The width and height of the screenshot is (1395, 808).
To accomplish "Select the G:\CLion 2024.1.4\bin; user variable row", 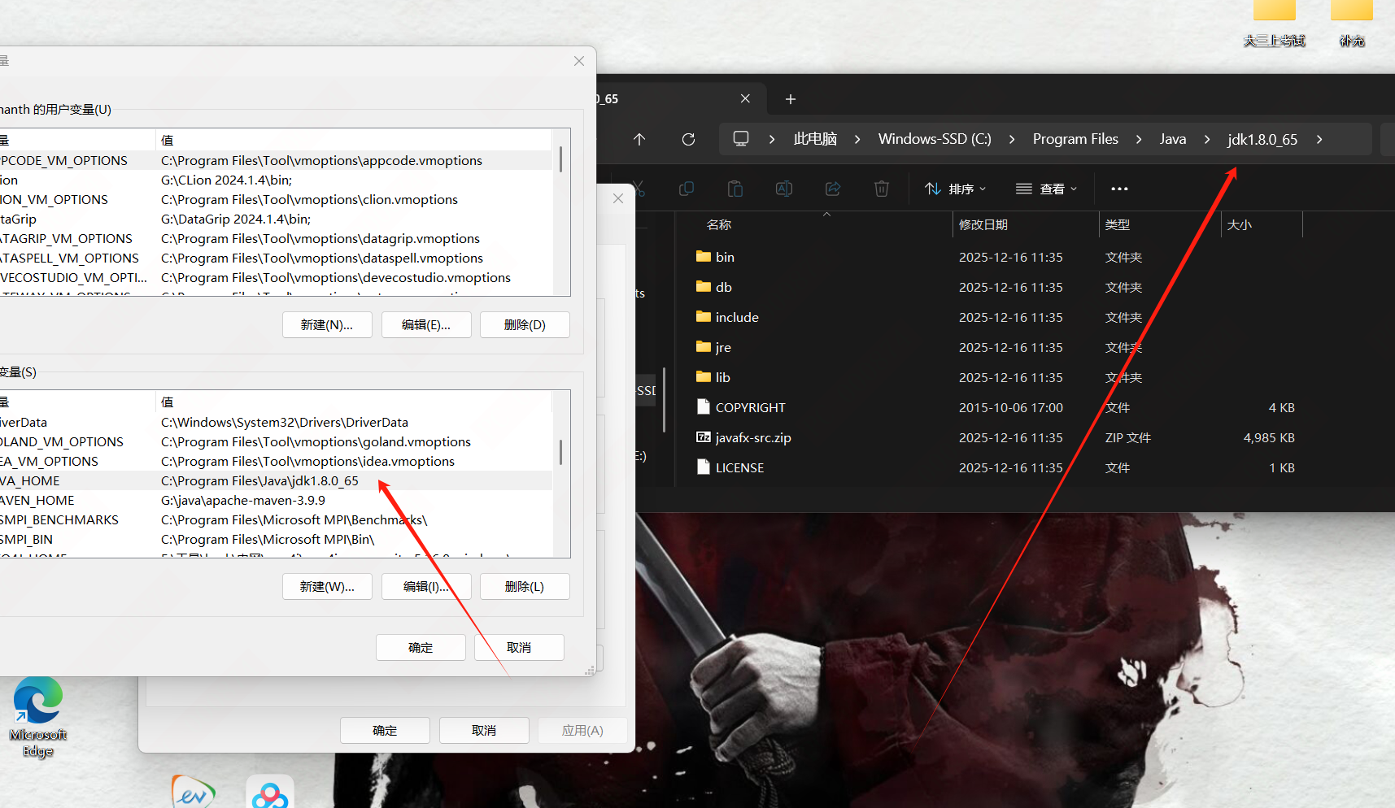I will 276,180.
